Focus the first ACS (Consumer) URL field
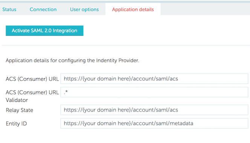Image resolution: width=250 pixels, height=143 pixels. 154,79
